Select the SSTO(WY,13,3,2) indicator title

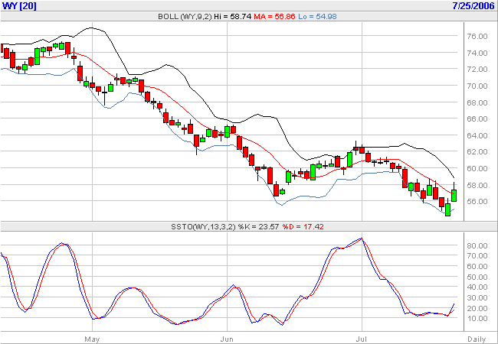point(203,227)
